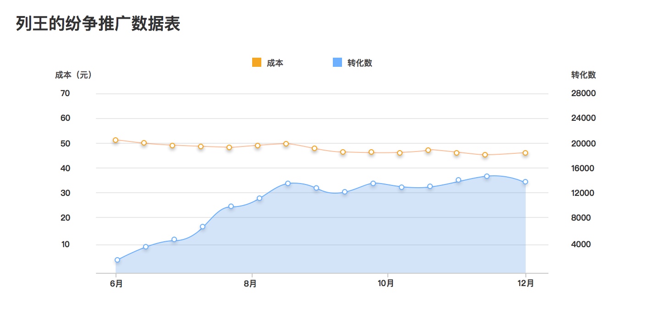Image resolution: width=651 pixels, height=325 pixels.
Task: Click the 成本（元）left axis title
Action: 73,75
